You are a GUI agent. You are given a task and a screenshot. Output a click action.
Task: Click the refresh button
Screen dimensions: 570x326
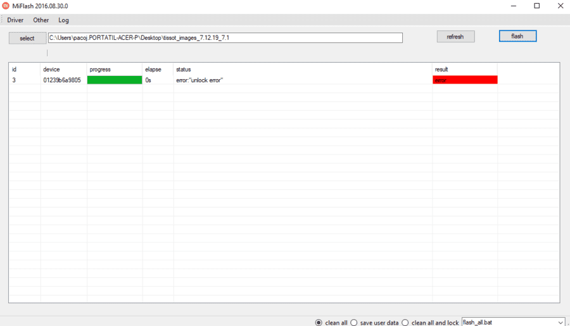[455, 37]
